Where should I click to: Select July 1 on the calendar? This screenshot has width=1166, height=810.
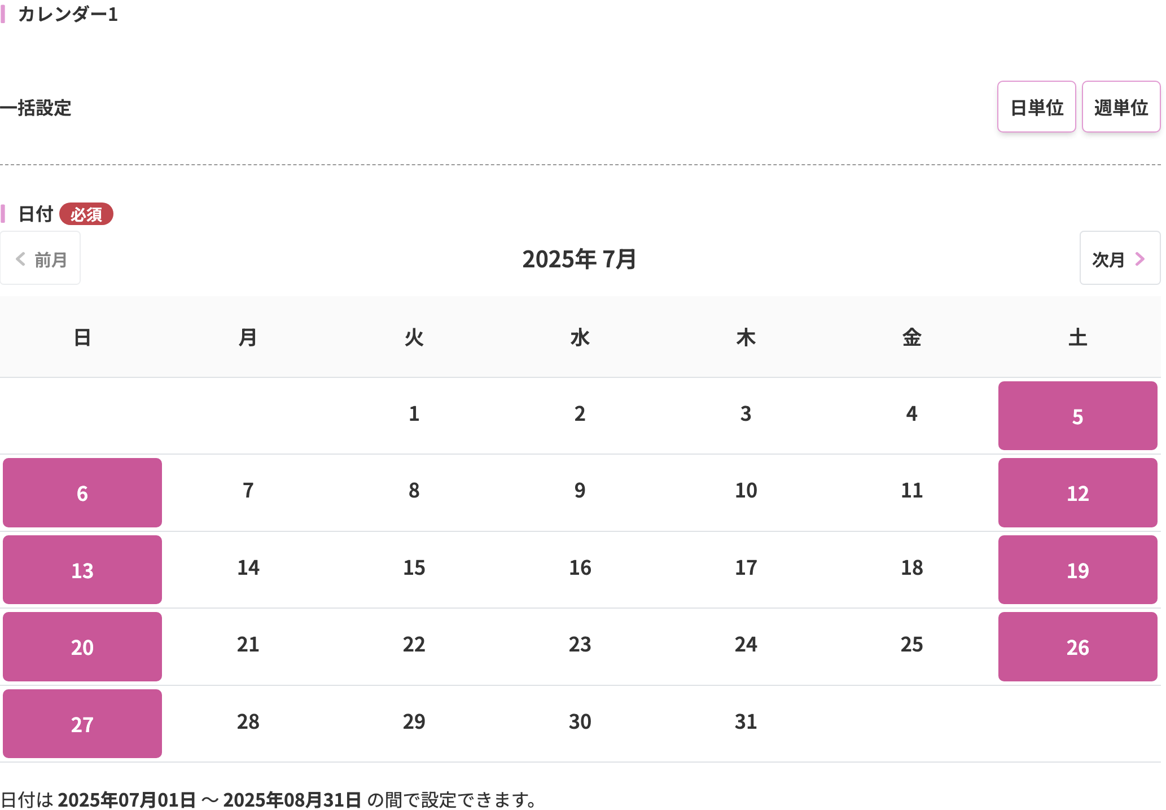[x=414, y=414]
